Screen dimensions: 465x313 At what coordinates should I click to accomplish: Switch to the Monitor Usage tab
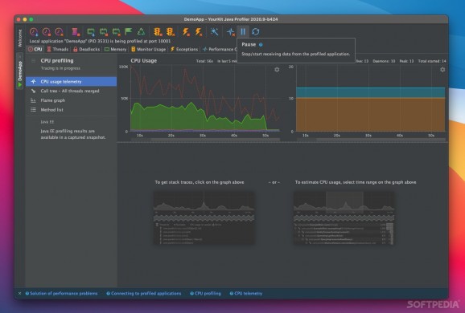click(148, 49)
